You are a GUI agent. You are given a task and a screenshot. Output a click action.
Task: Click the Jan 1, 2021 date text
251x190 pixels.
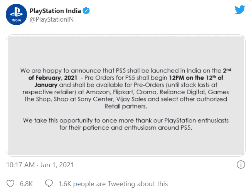click(57, 165)
